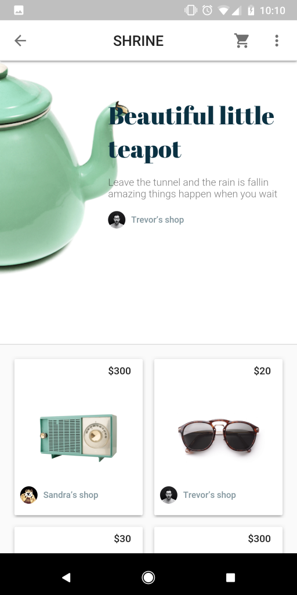This screenshot has width=297, height=595.
Task: Tap the Android recent apps button
Action: (230, 578)
